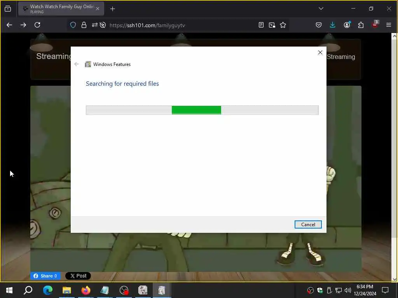Click the Facebook Share button

[45, 276]
